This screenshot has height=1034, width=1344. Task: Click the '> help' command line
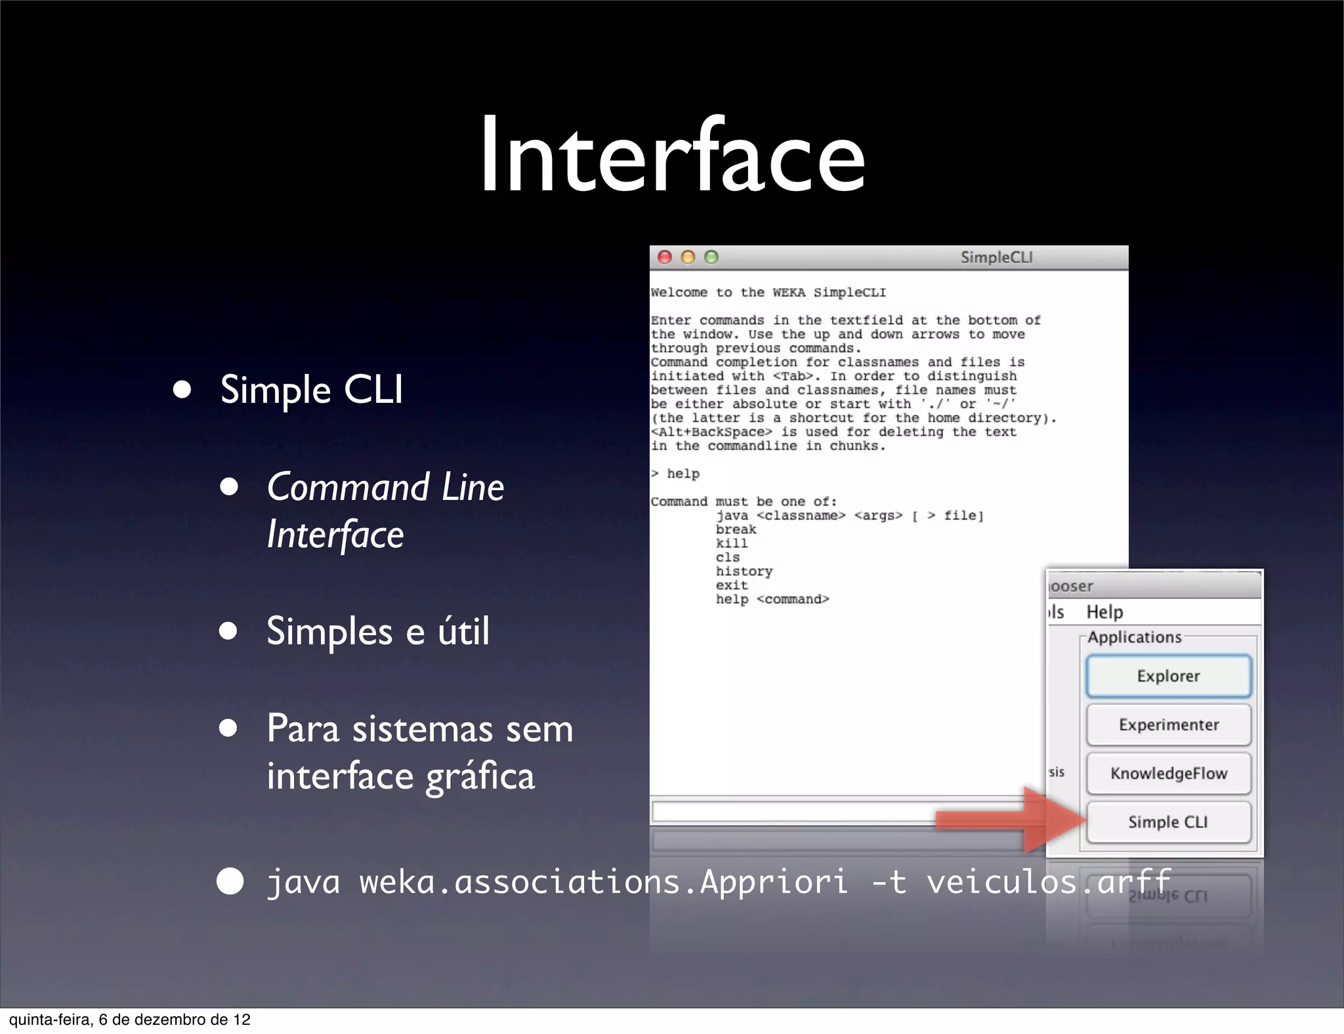point(675,474)
